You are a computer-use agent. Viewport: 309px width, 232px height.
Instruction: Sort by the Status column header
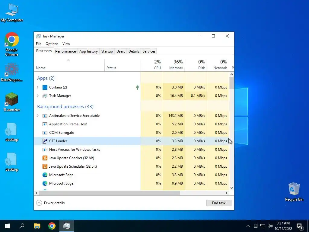pos(123,65)
